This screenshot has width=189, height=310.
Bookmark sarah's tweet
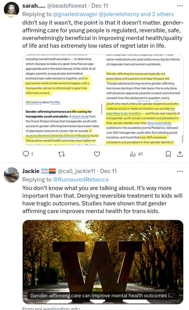(x=168, y=154)
